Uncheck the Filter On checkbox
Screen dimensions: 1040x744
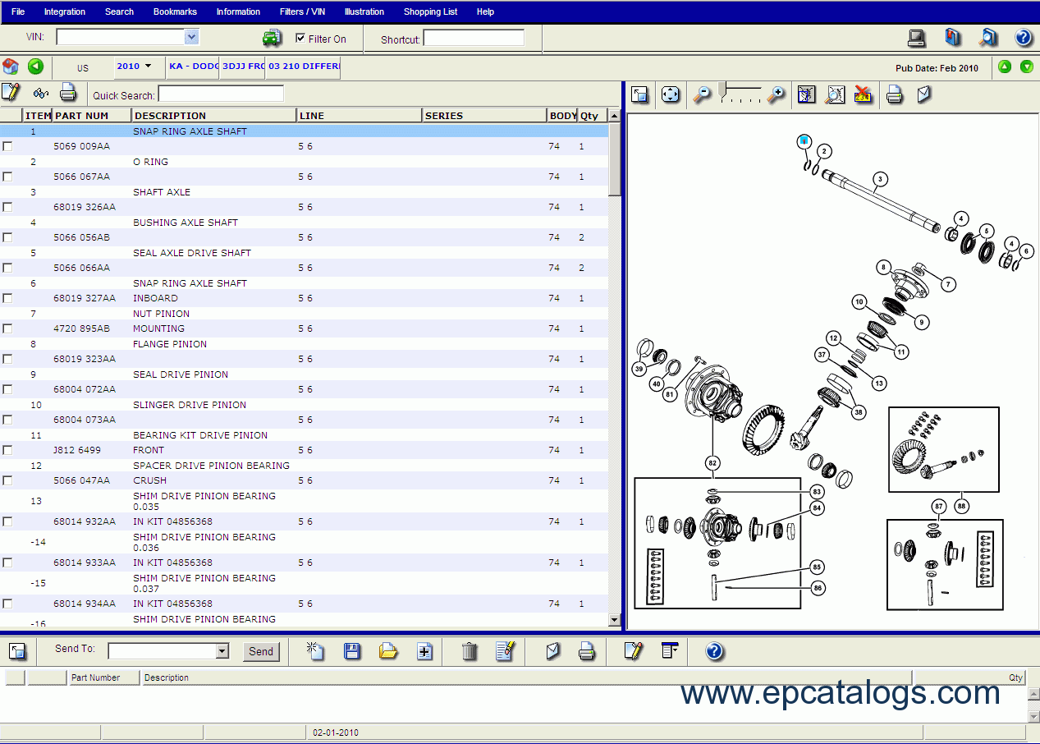click(x=300, y=38)
